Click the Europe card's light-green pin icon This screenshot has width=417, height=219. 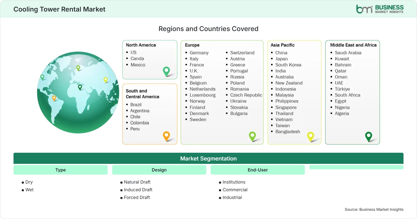pos(252,137)
